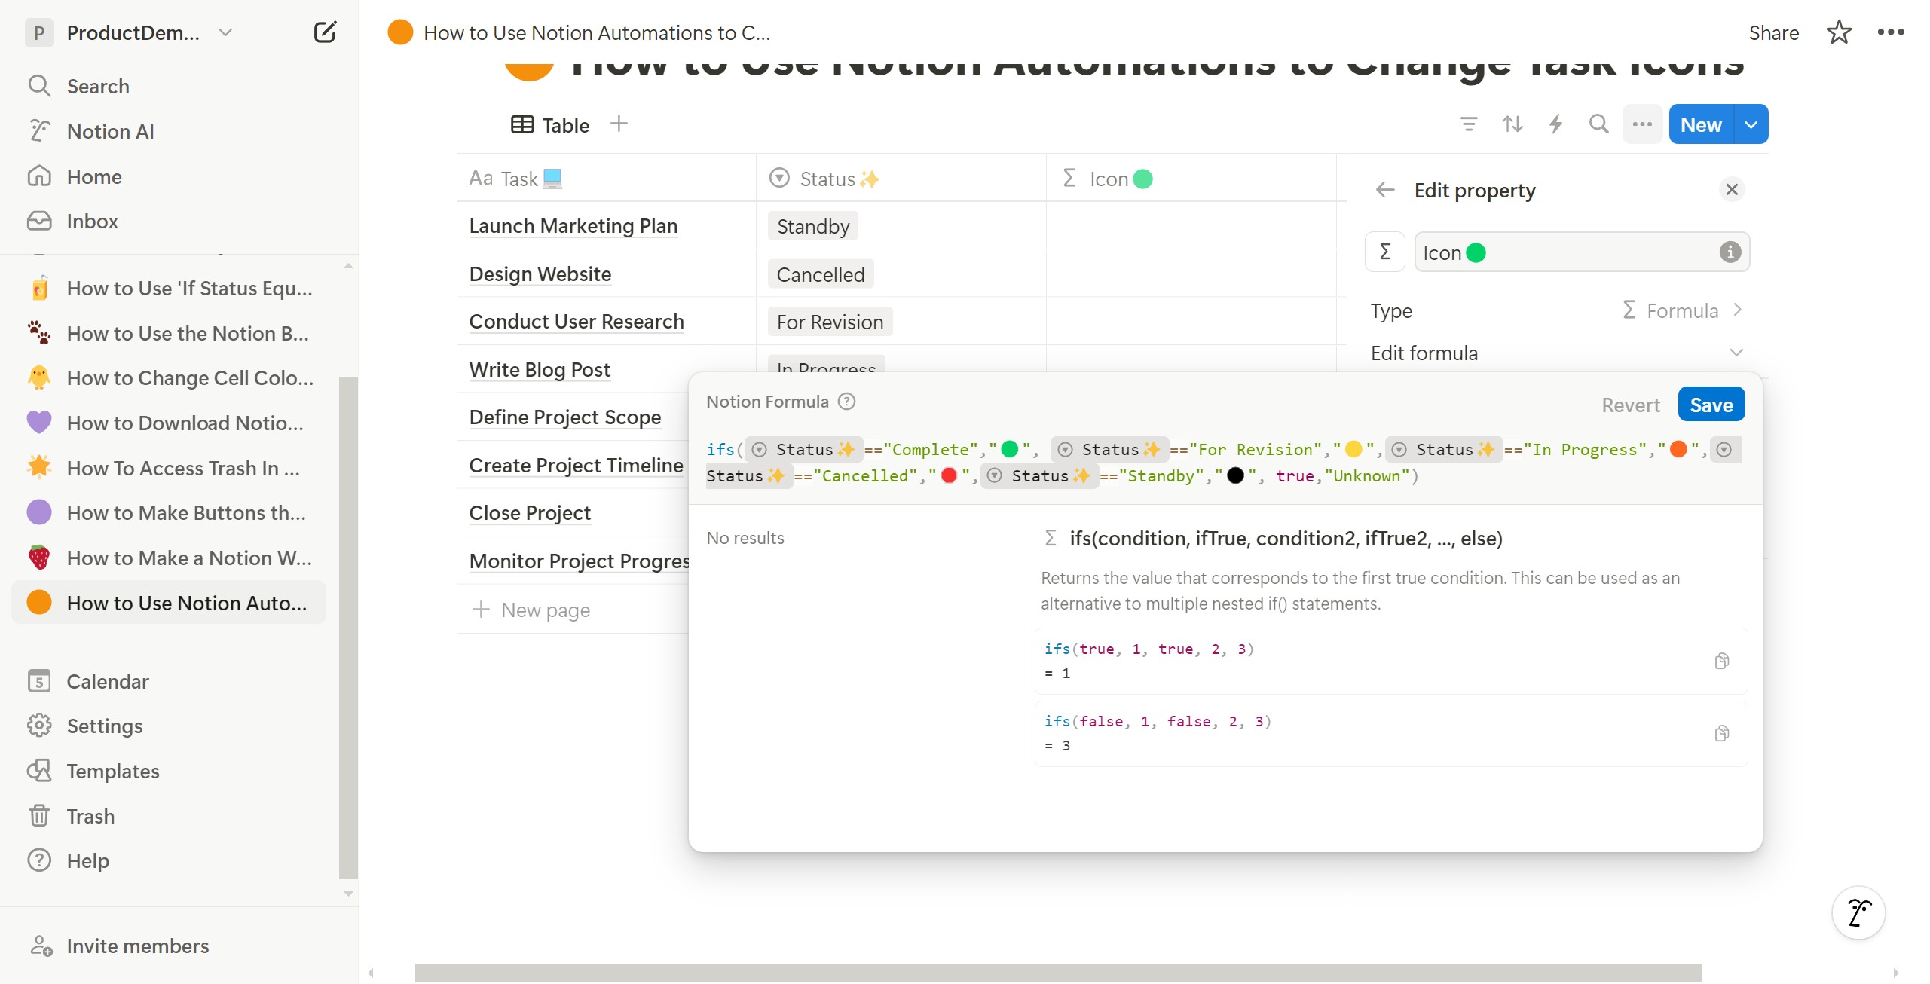The width and height of the screenshot is (1930, 984).
Task: Click the black circle in formula
Action: (1235, 476)
